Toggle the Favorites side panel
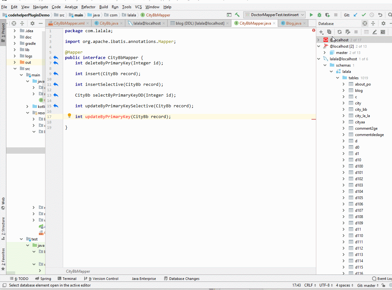 3,259
